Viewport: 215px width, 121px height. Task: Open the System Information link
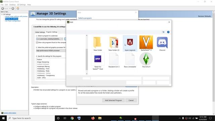(10, 113)
